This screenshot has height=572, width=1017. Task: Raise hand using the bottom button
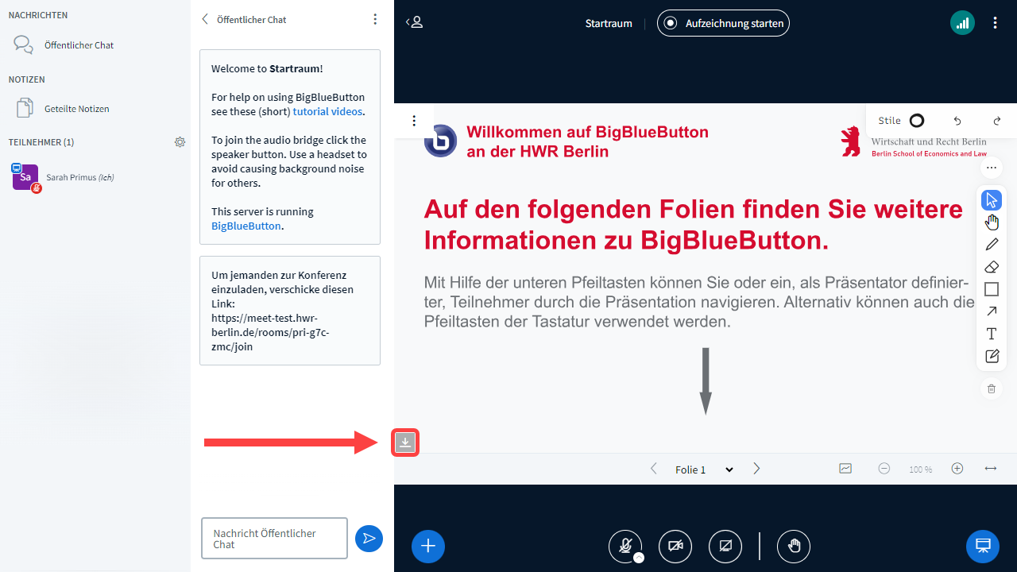click(x=794, y=546)
